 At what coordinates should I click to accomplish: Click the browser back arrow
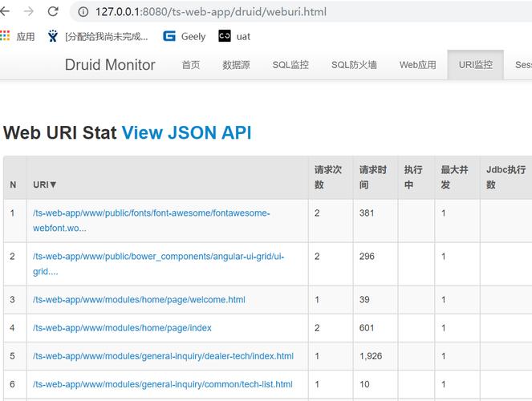click(4, 11)
